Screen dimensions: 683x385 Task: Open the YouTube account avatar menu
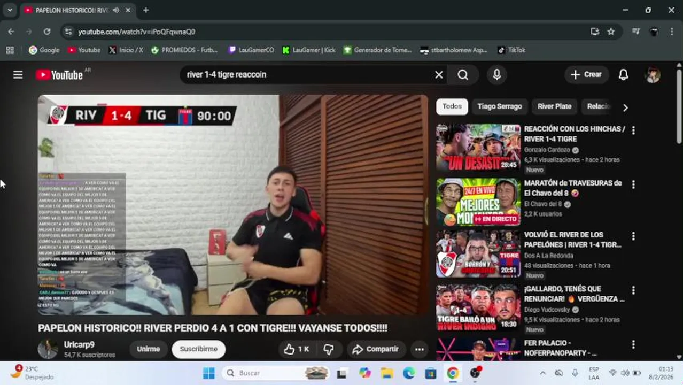coord(653,75)
